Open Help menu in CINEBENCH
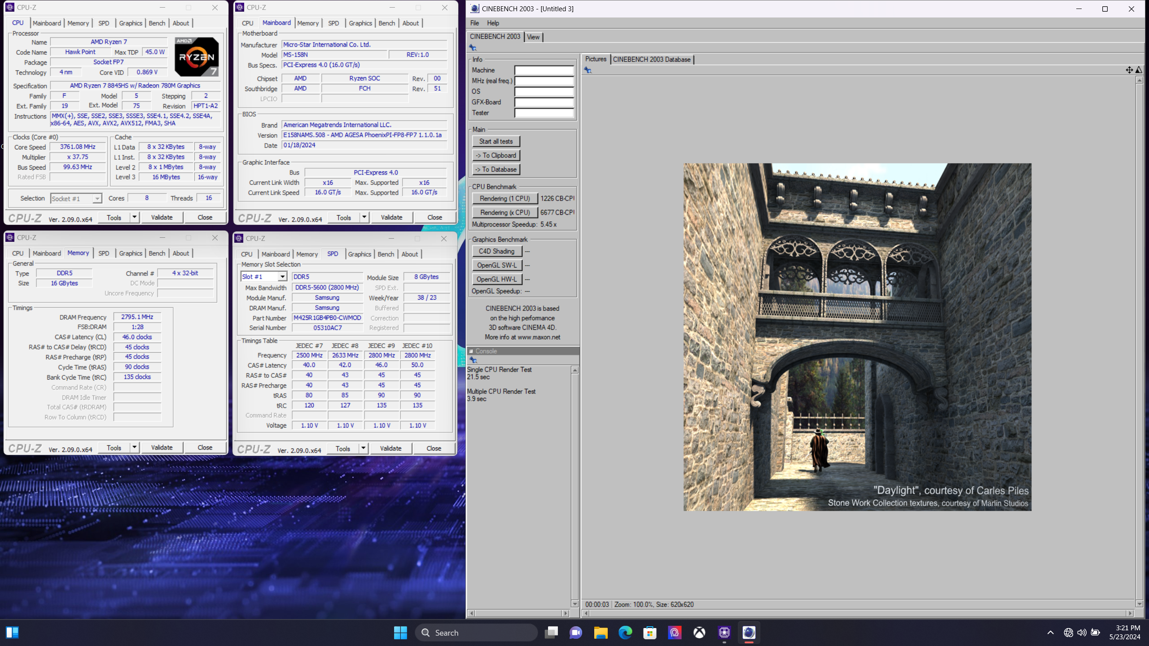 (493, 23)
